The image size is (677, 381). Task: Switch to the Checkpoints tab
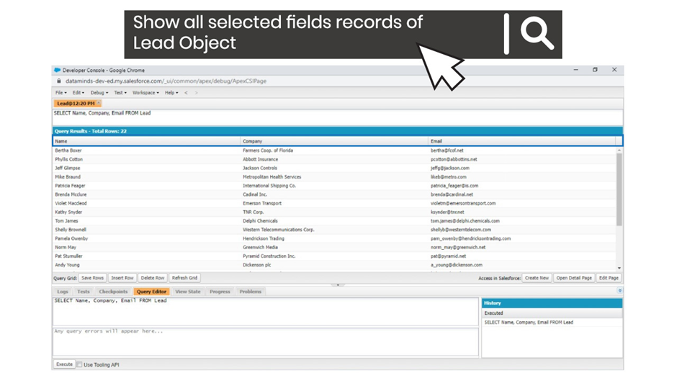click(x=113, y=292)
